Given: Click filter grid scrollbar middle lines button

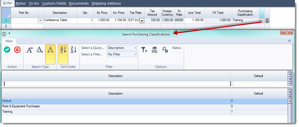Looking at the screenshot, I should [x=290, y=79].
